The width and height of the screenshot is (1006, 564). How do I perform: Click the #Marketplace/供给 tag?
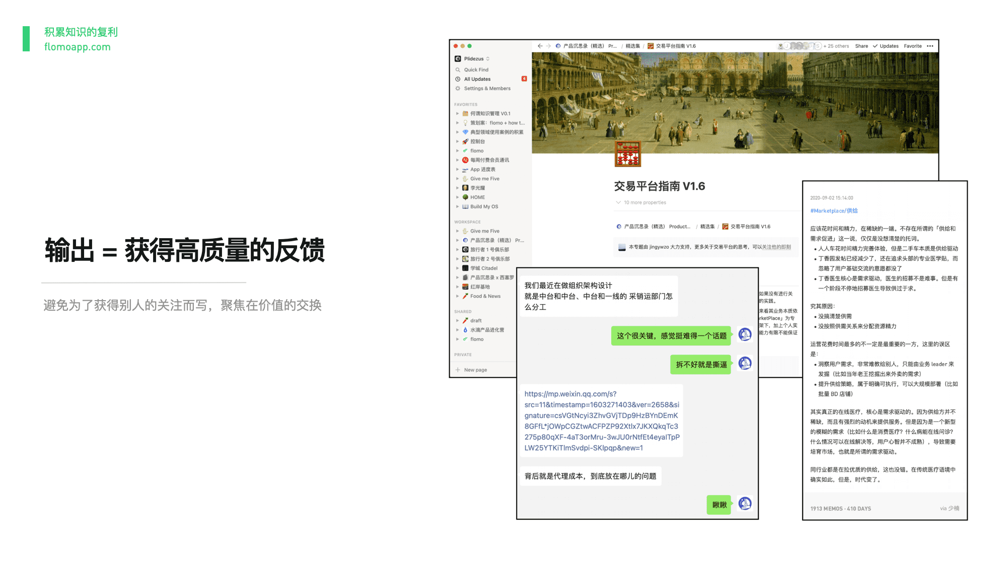(x=833, y=211)
